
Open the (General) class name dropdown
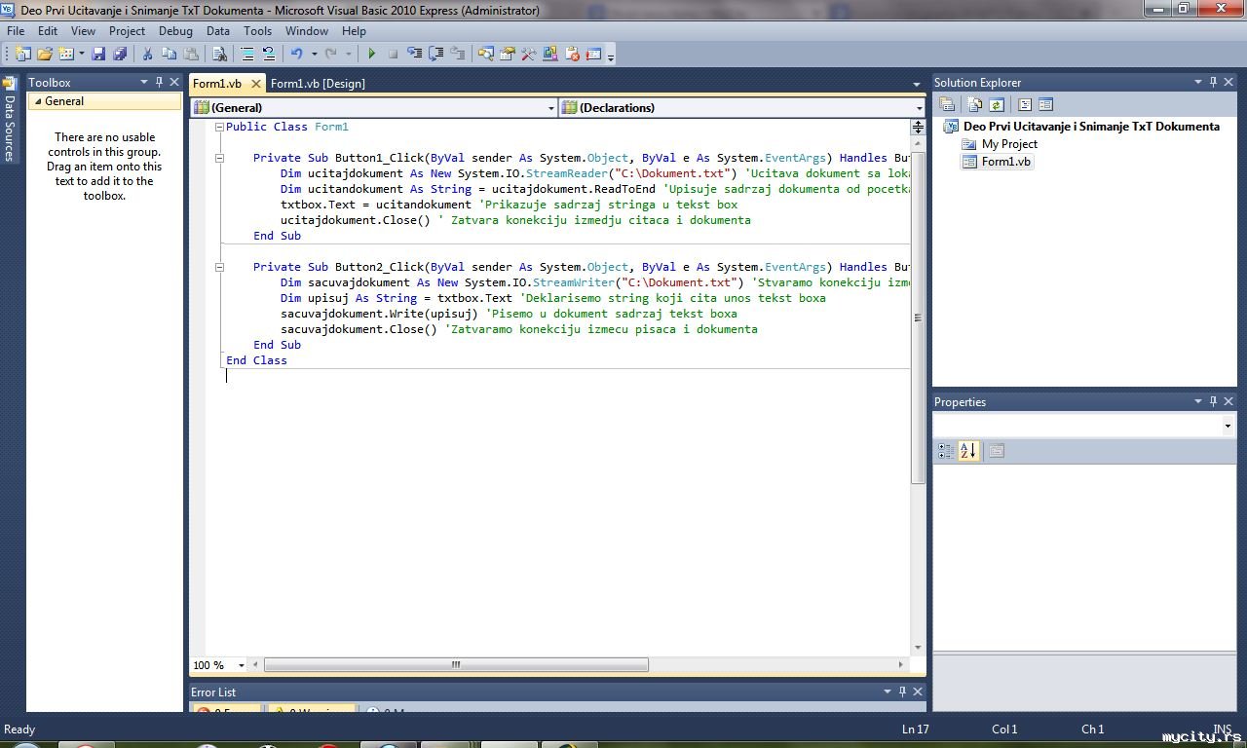pyautogui.click(x=550, y=108)
